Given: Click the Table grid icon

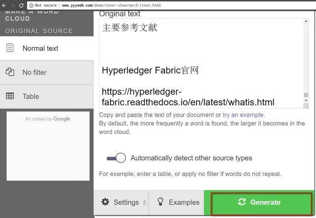Looking at the screenshot, I should click(10, 96).
